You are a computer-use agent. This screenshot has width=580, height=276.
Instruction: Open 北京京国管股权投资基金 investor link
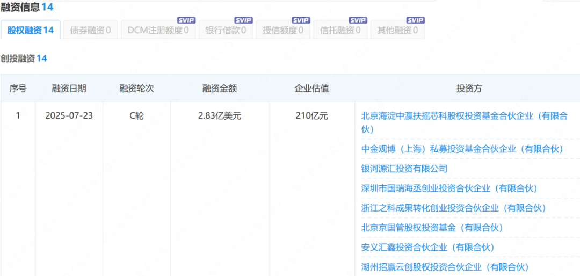(432, 228)
